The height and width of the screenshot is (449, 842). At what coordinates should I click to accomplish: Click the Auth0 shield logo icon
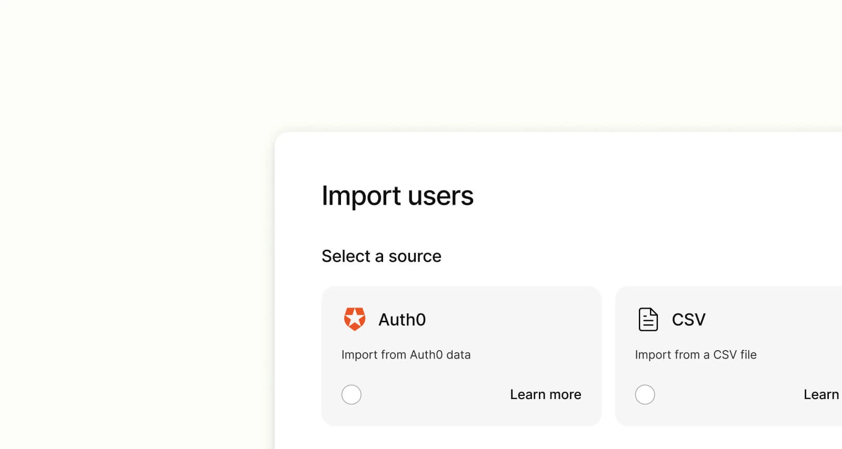[354, 319]
